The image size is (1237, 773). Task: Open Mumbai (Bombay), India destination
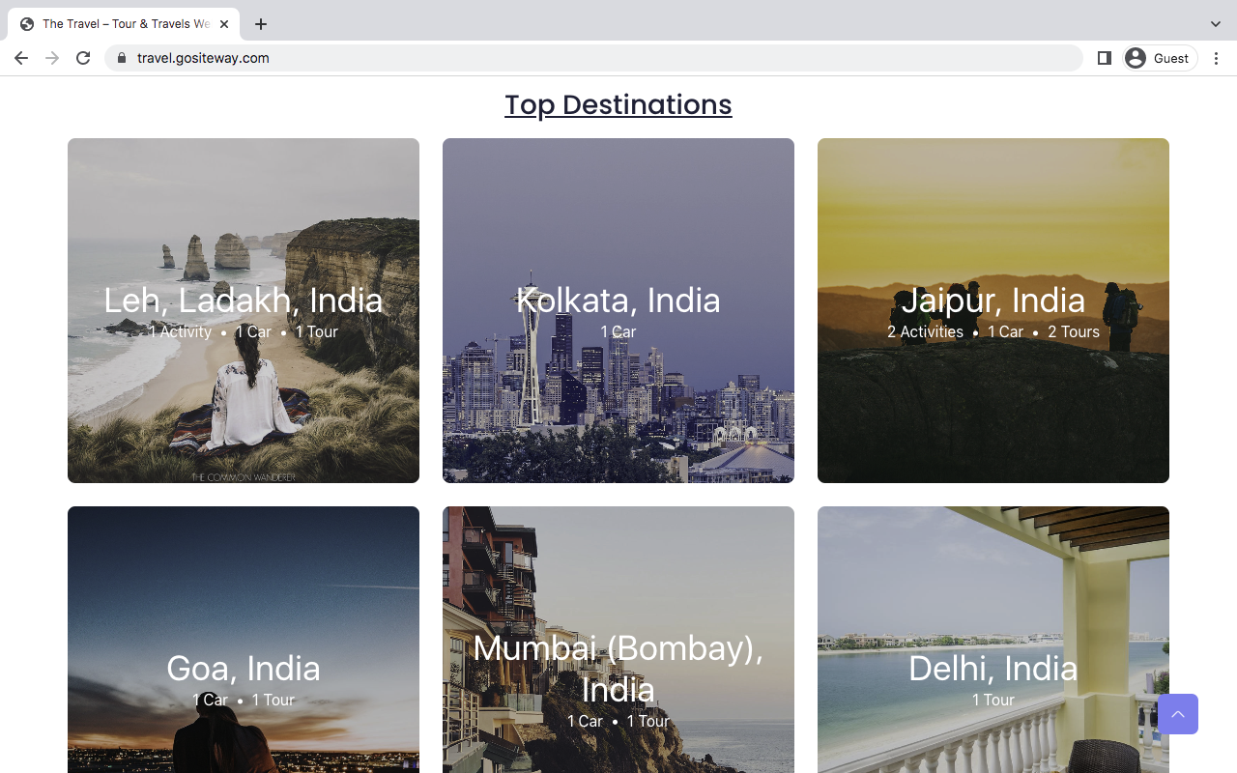click(x=618, y=669)
